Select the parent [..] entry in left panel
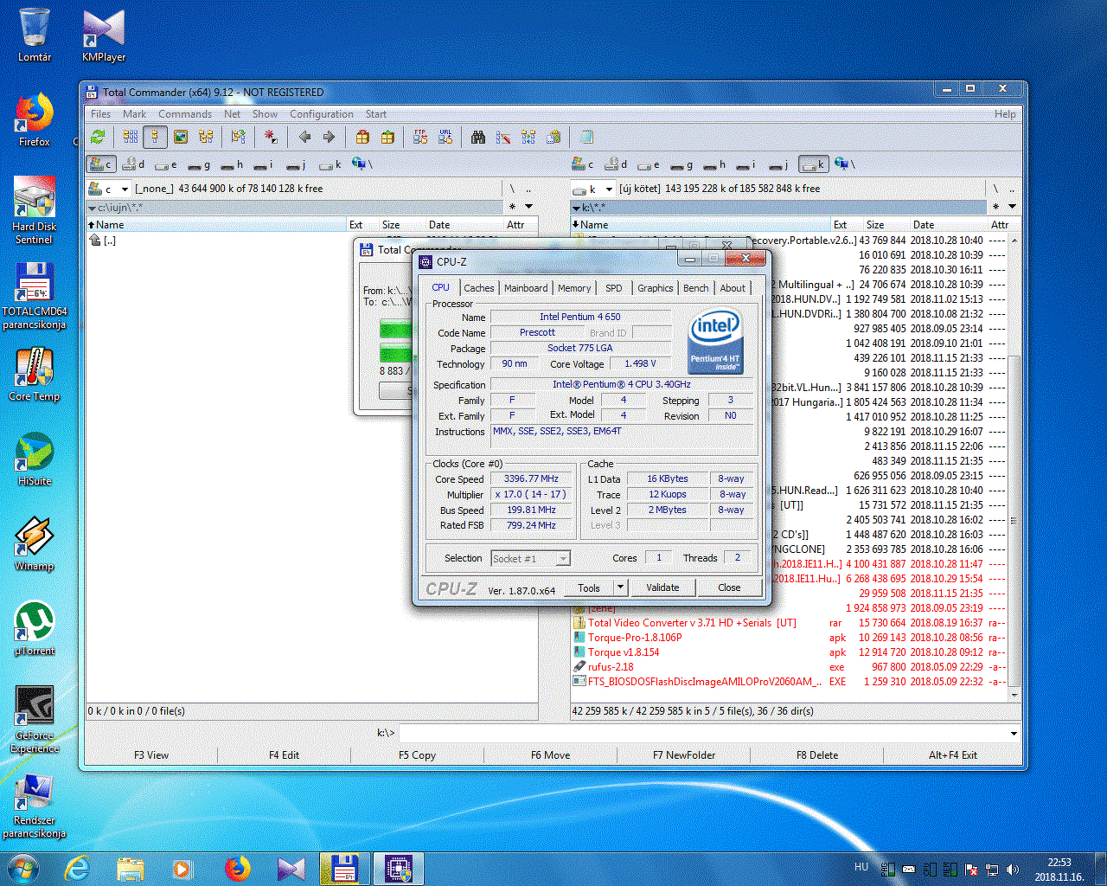 (103, 241)
